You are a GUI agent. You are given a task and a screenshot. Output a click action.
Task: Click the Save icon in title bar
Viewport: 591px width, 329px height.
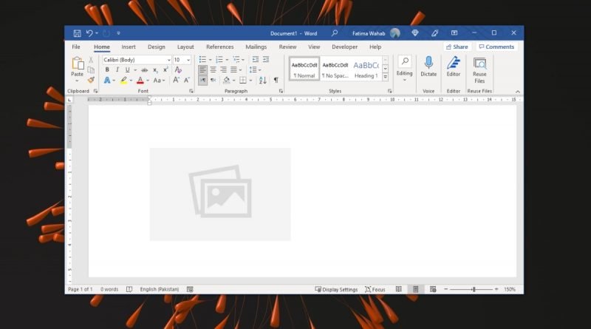(77, 33)
